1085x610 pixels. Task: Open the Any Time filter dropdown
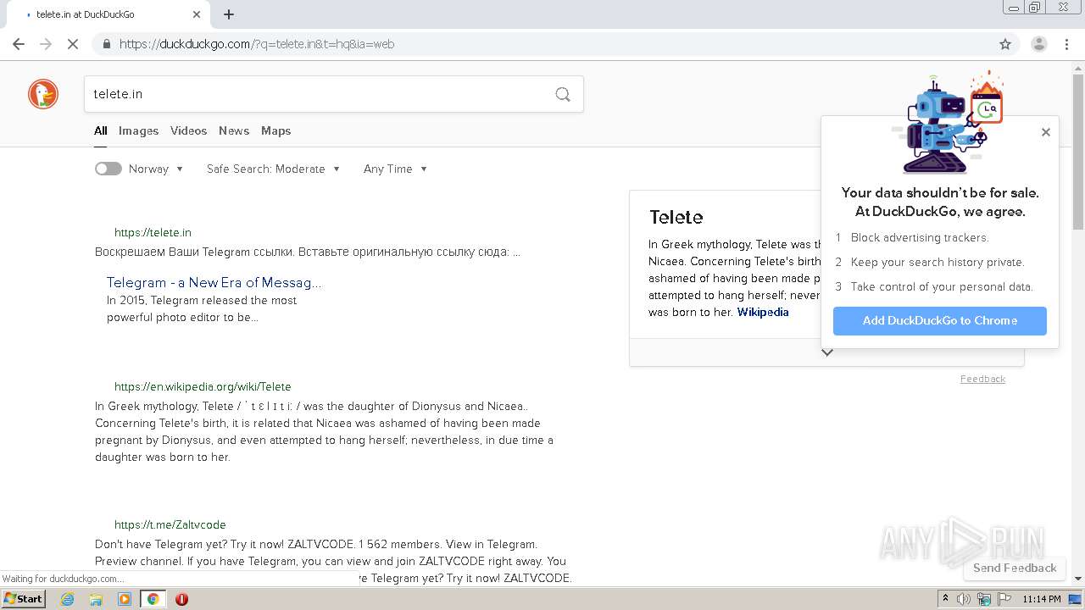click(395, 169)
